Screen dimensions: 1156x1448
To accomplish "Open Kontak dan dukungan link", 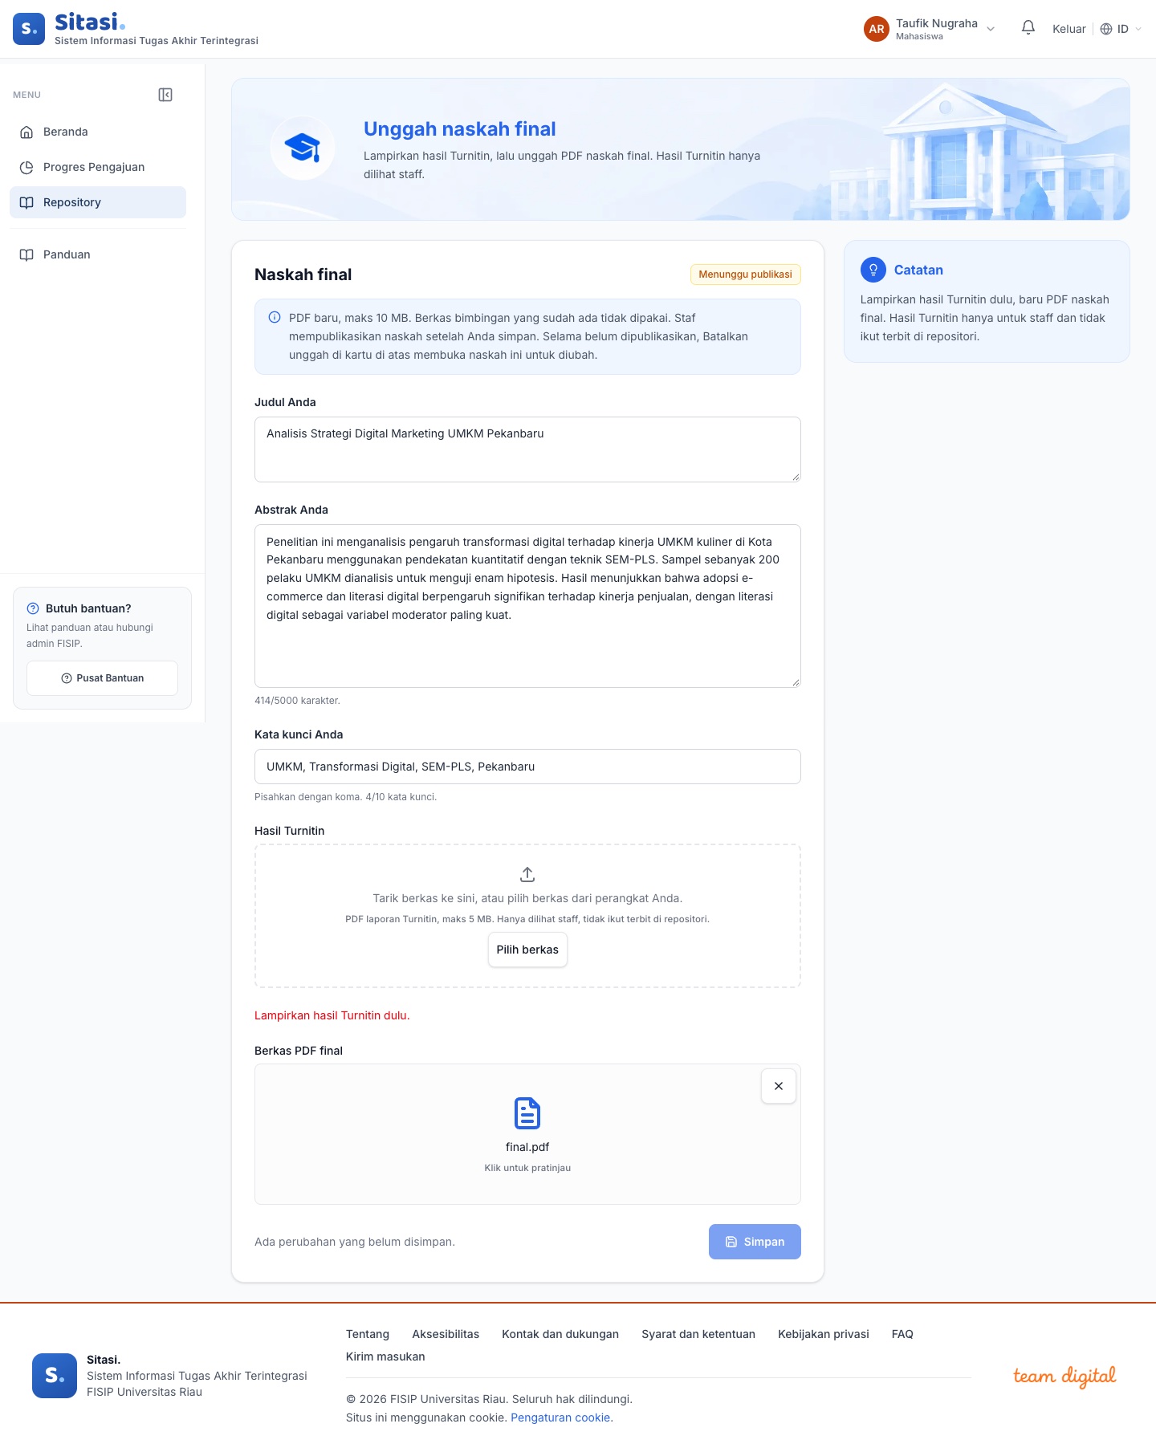I will (x=560, y=1334).
